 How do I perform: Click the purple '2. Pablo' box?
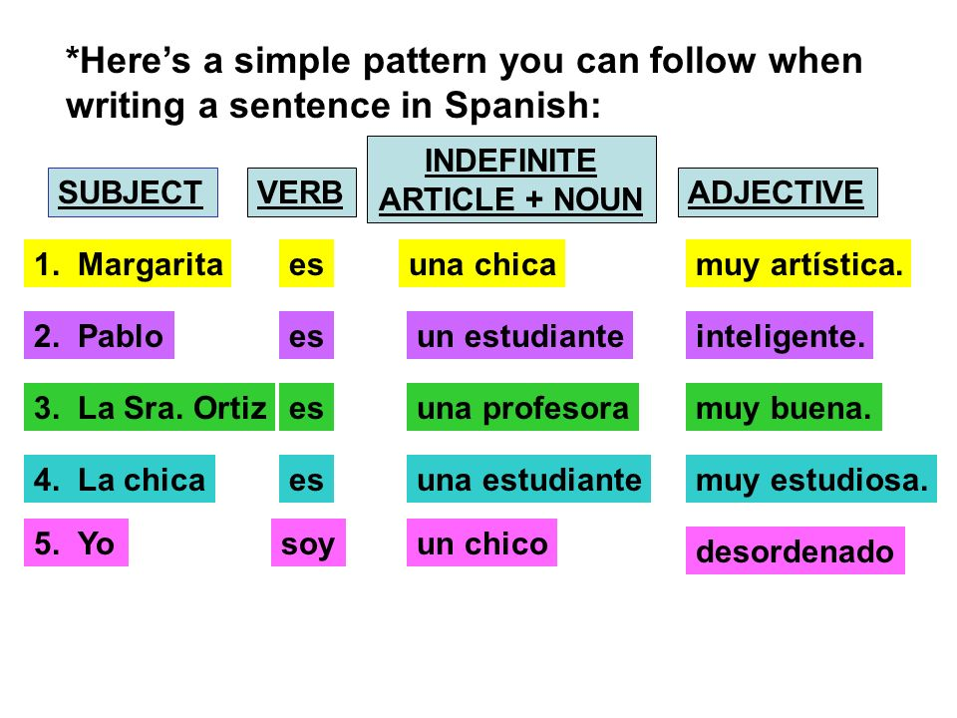[99, 335]
